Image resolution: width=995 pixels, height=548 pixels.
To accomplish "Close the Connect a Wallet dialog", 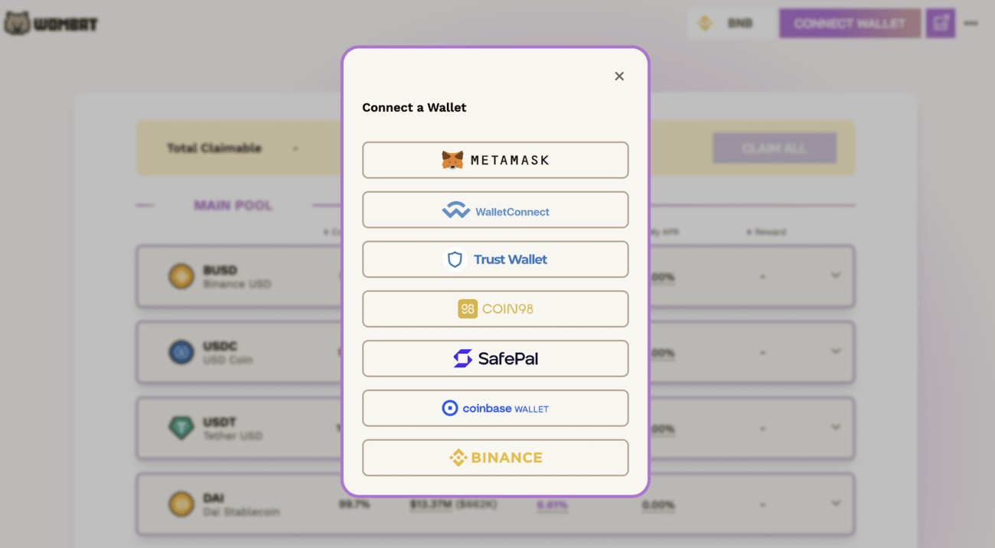I will click(x=619, y=76).
